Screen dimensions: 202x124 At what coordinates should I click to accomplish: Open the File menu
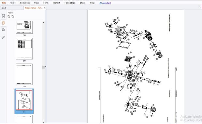tap(4, 3)
